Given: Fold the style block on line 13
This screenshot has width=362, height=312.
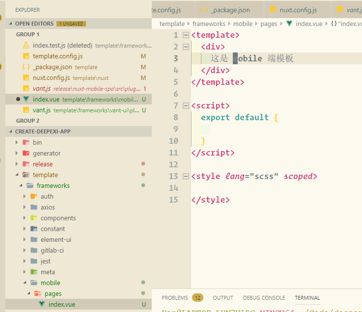Looking at the screenshot, I should [x=186, y=176].
